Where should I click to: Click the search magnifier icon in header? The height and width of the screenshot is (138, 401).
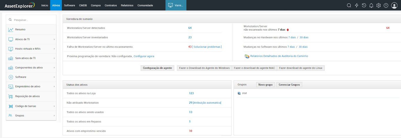[349, 5]
